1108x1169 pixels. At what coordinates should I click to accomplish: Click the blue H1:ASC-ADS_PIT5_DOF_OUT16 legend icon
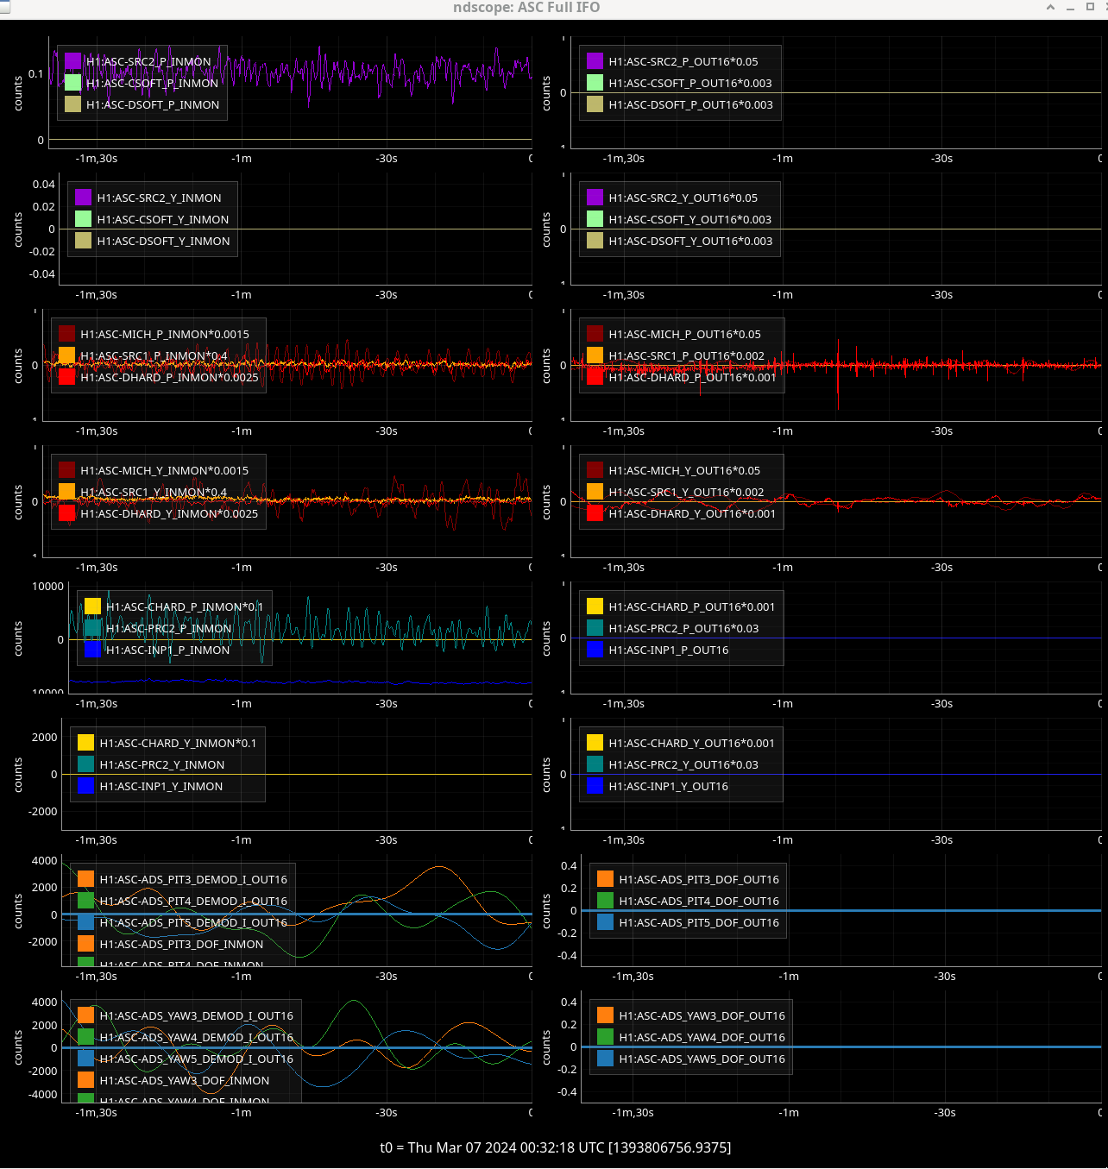[x=605, y=922]
